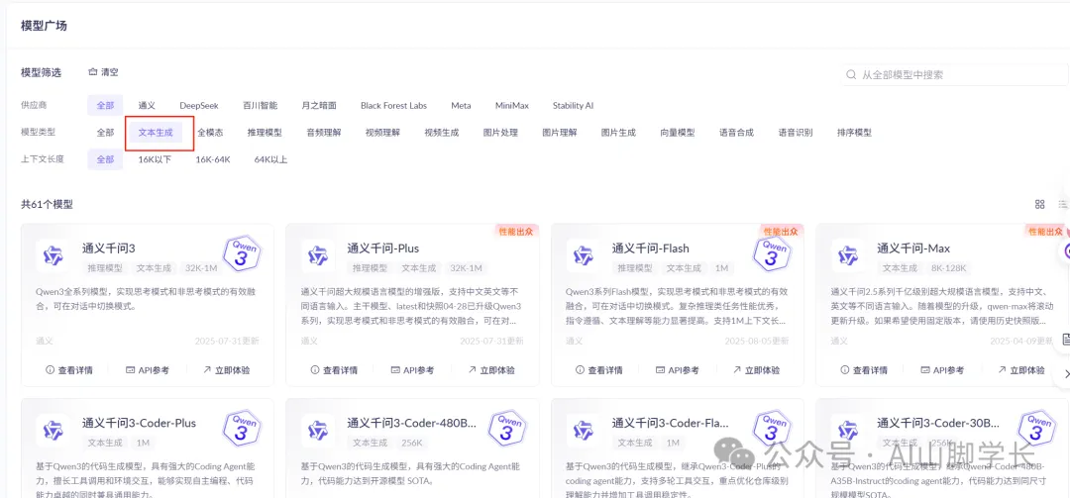Click the 通义千问3-Coder-Plus card title

[140, 423]
